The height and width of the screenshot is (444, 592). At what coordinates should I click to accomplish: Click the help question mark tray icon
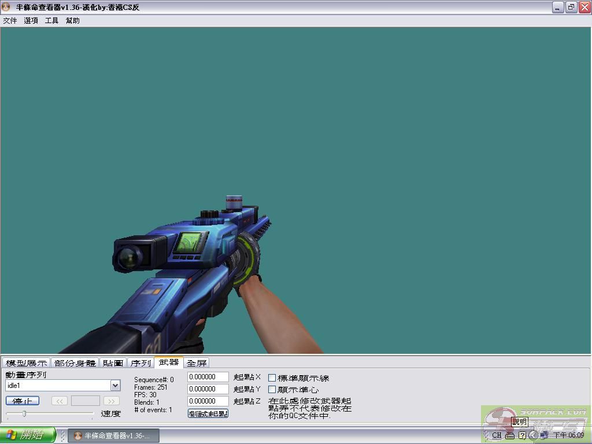522,435
